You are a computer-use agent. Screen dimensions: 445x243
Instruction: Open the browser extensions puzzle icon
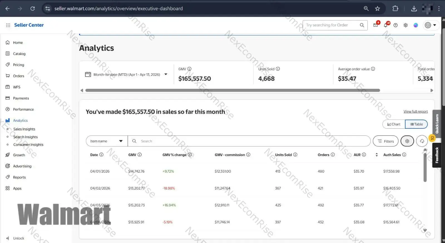coord(395,9)
